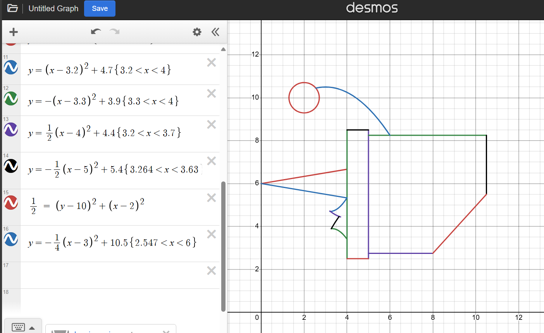The image size is (544, 333).
Task: Delete expression 14
Action: click(x=212, y=161)
